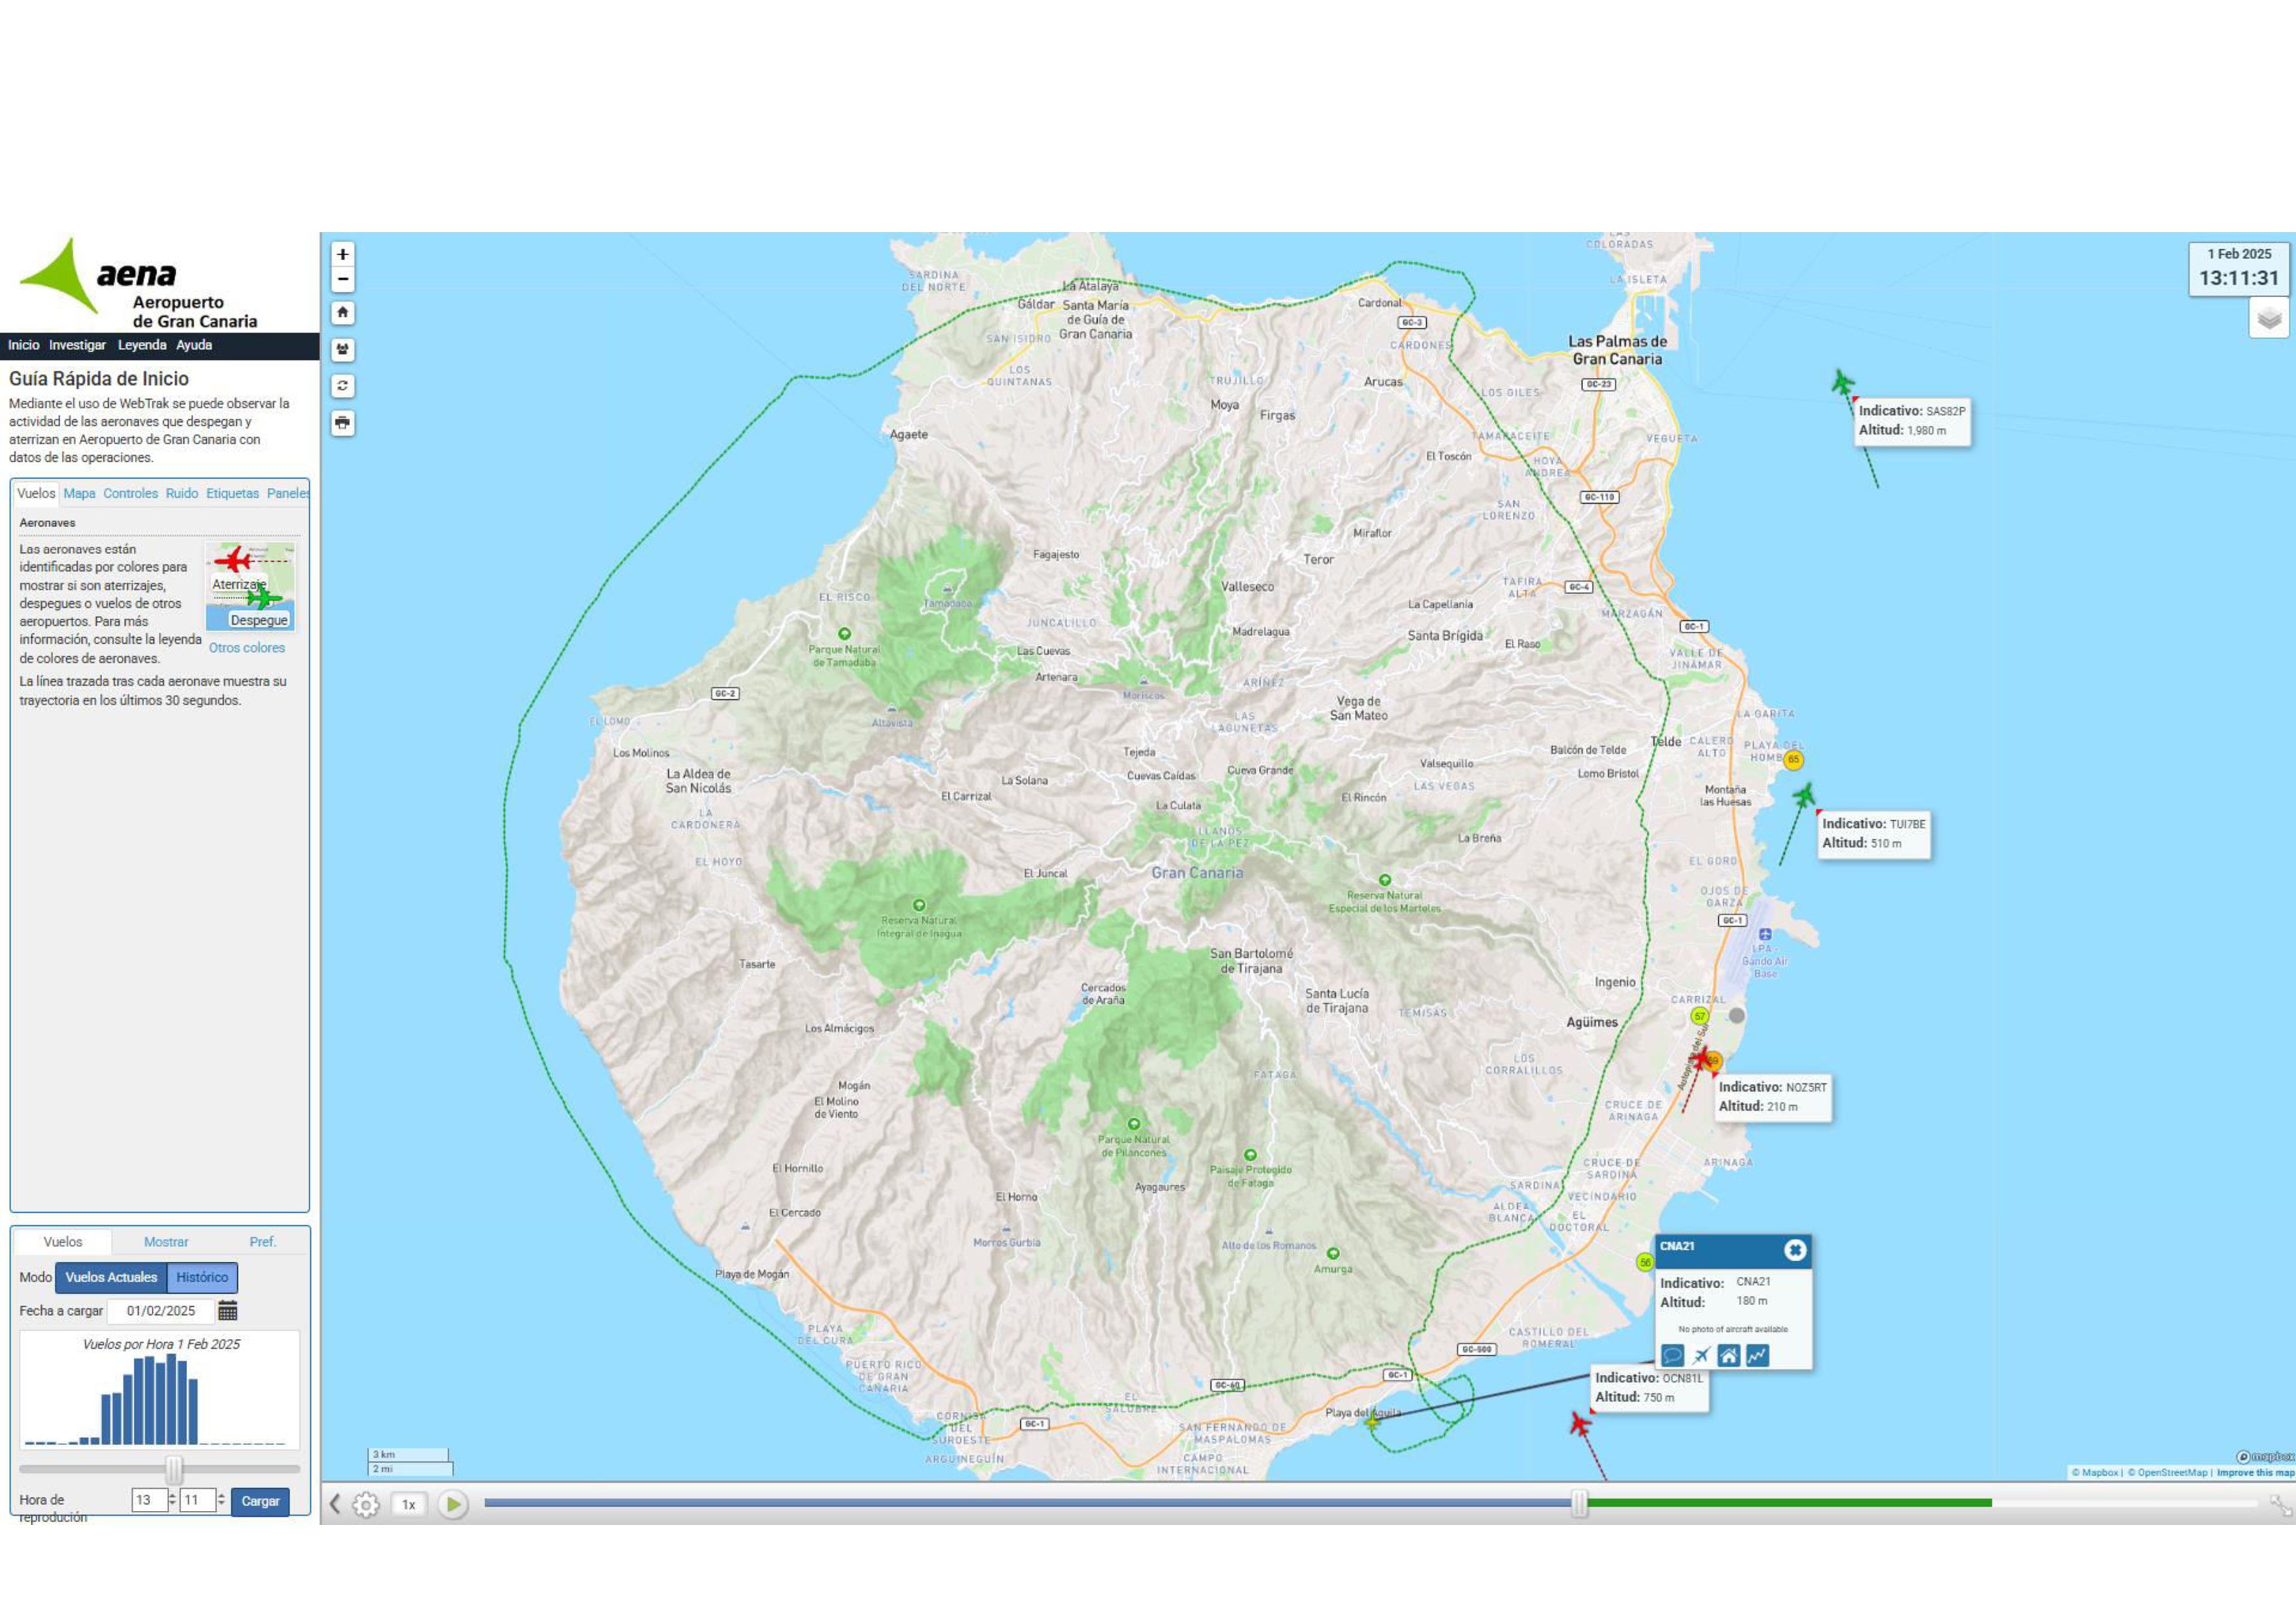Zoom in on the map
This screenshot has width=2296, height=1623.
(x=342, y=254)
